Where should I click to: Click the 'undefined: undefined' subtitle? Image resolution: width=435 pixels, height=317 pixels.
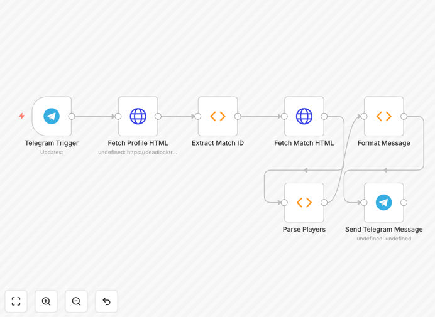[x=384, y=239]
